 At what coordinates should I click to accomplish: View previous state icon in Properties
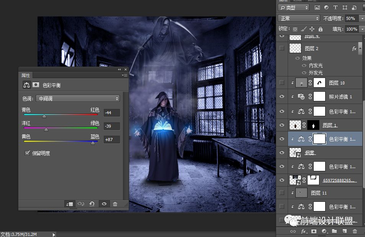(81, 204)
